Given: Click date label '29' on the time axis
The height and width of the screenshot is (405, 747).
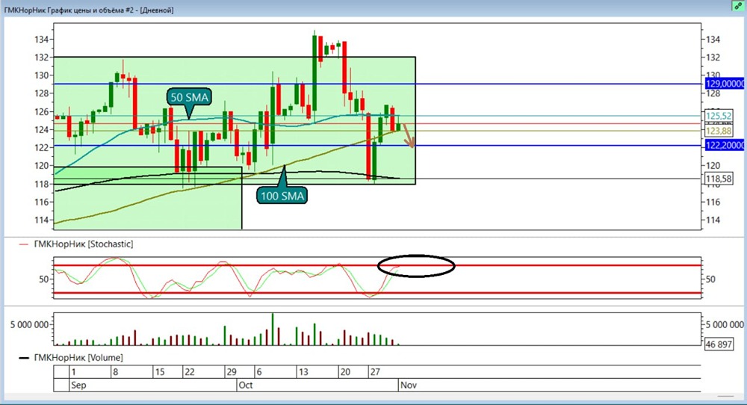Looking at the screenshot, I should click(232, 372).
